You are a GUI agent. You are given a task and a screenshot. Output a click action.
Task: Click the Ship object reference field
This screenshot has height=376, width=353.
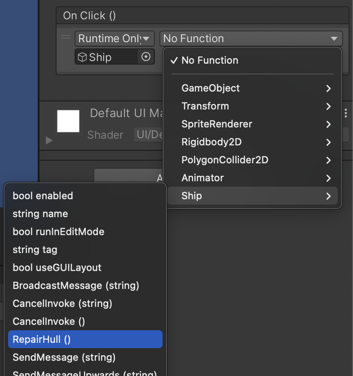[106, 57]
